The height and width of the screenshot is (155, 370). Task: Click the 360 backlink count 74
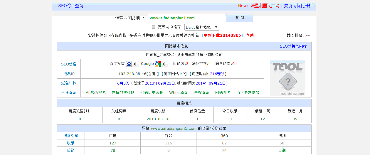[224, 150]
